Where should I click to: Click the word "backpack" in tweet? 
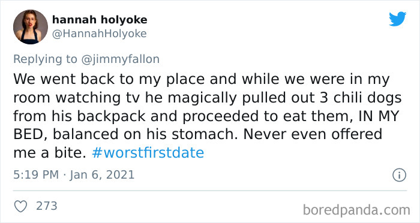(111, 116)
